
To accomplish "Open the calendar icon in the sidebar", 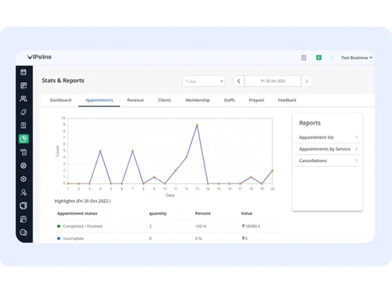I will coord(24,72).
